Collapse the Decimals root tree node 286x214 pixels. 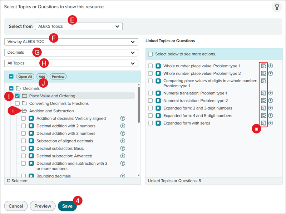coord(11,88)
